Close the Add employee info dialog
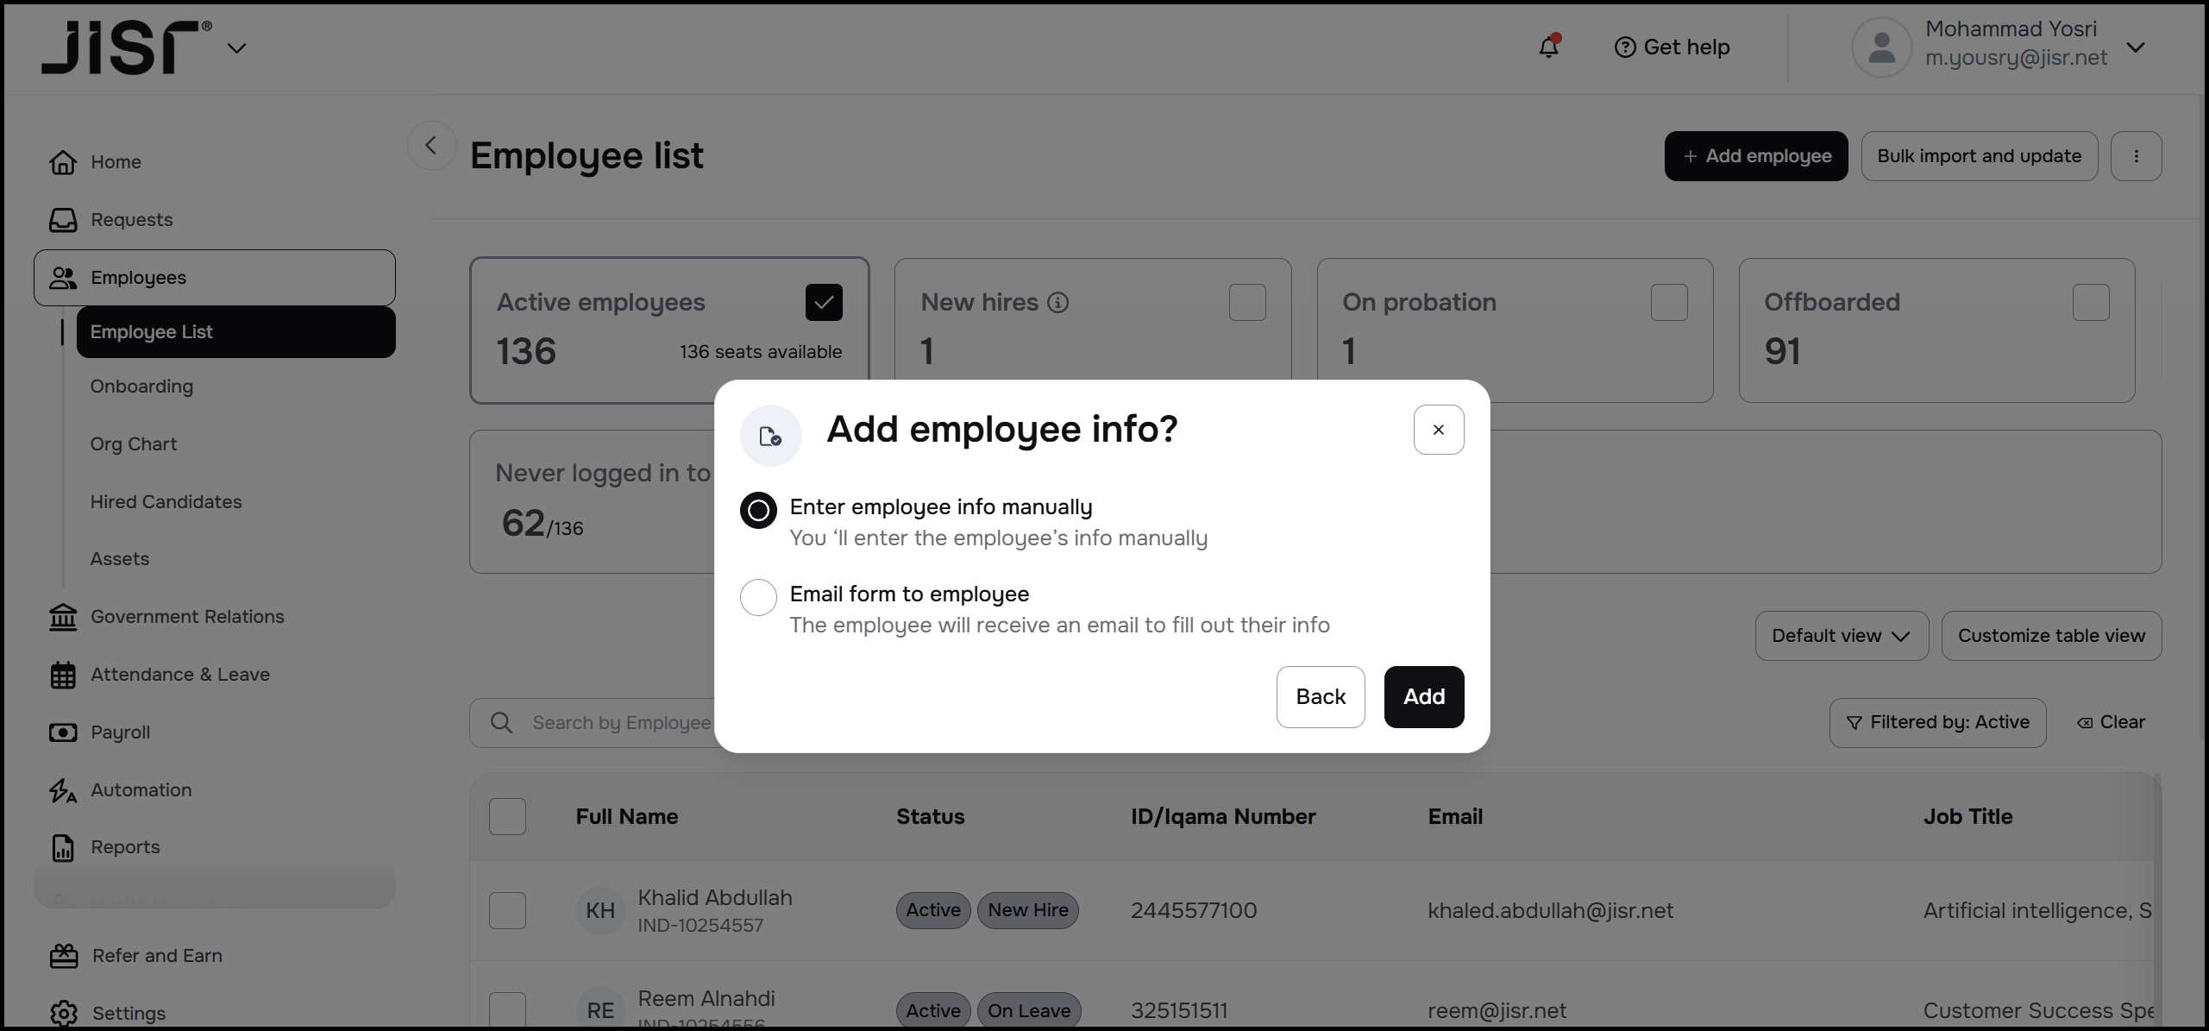Image resolution: width=2209 pixels, height=1031 pixels. tap(1438, 430)
